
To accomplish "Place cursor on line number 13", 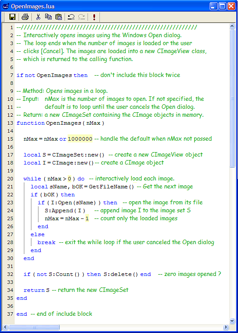I will click(10, 123).
